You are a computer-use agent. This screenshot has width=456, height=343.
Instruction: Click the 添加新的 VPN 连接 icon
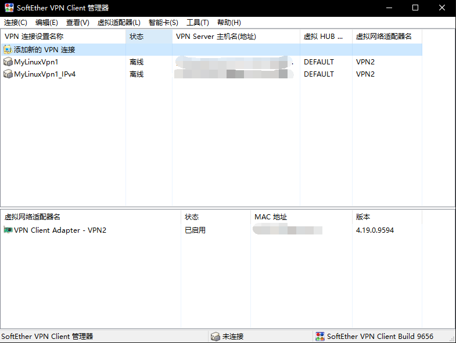(x=8, y=49)
